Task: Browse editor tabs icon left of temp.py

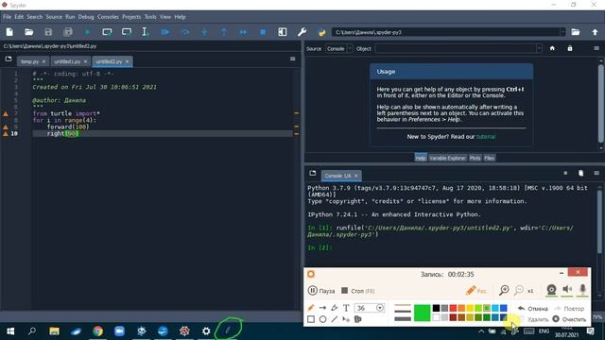Action: pyautogui.click(x=9, y=59)
